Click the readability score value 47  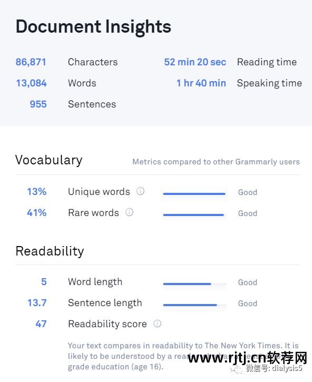(41, 324)
